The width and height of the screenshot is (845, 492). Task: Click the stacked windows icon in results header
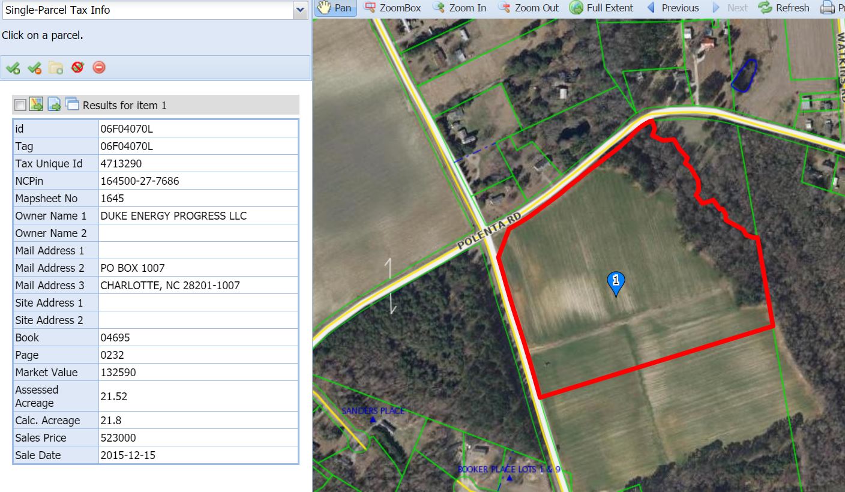tap(72, 104)
